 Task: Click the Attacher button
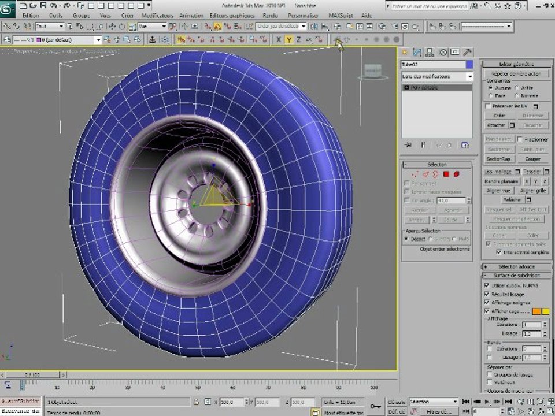[x=496, y=125]
